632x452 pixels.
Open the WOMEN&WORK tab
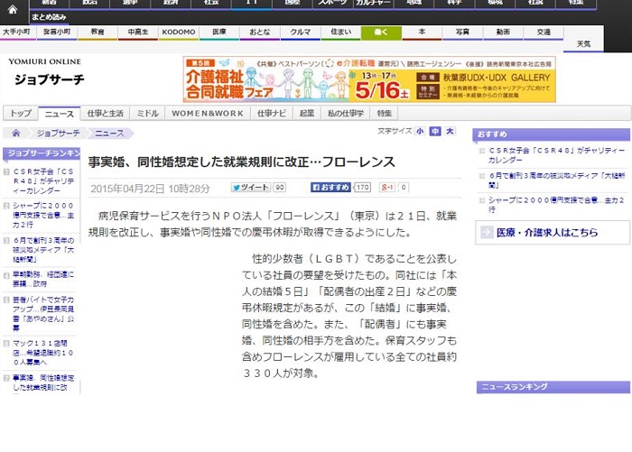point(208,114)
